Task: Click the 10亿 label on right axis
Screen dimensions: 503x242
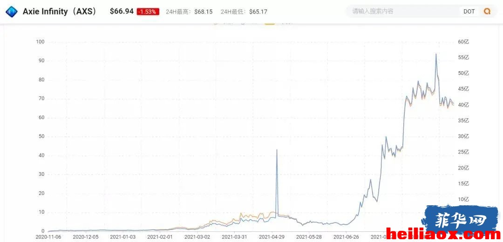Action: tap(464, 200)
